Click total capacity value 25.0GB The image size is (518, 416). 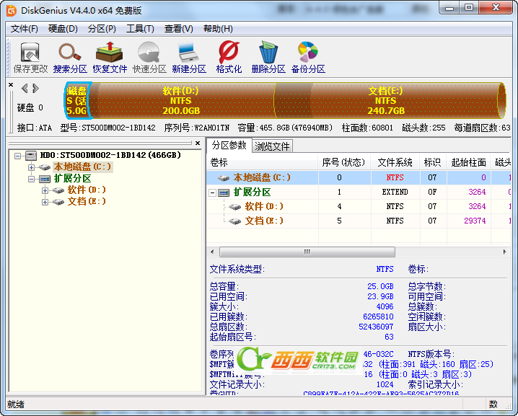(x=380, y=286)
